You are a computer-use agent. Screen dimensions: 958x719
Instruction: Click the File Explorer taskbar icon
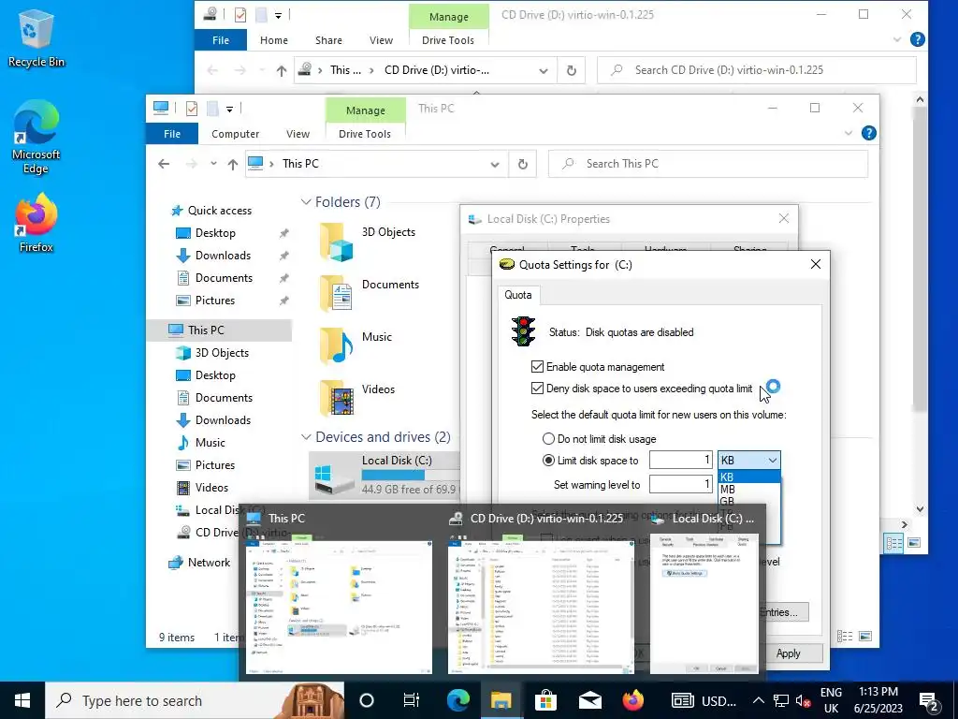[x=501, y=700]
